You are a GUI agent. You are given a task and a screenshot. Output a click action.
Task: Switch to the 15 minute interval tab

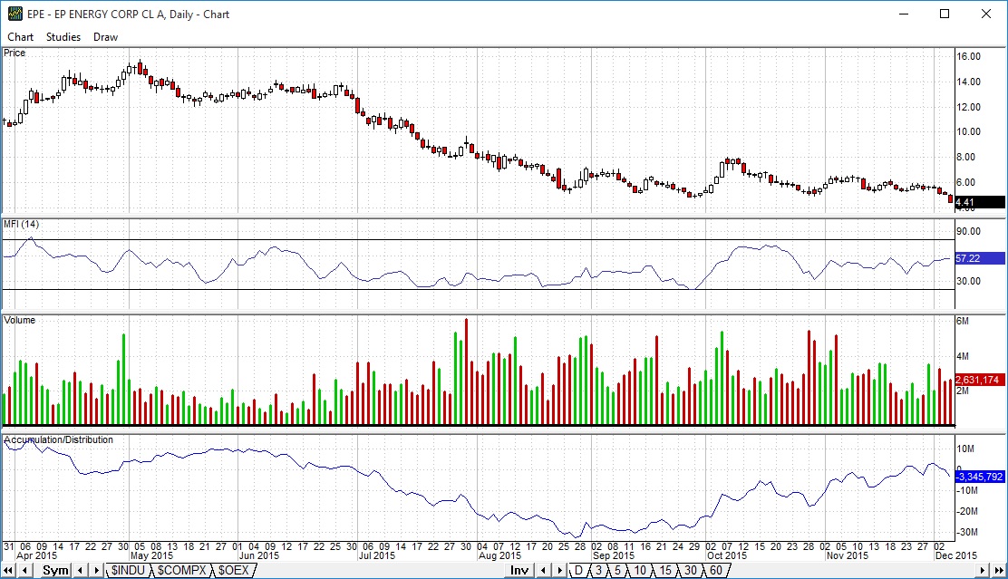tap(665, 571)
